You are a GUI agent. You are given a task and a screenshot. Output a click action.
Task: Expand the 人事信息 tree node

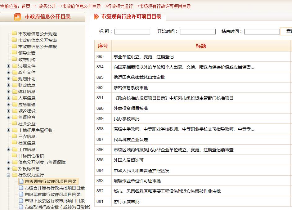tap(8, 98)
